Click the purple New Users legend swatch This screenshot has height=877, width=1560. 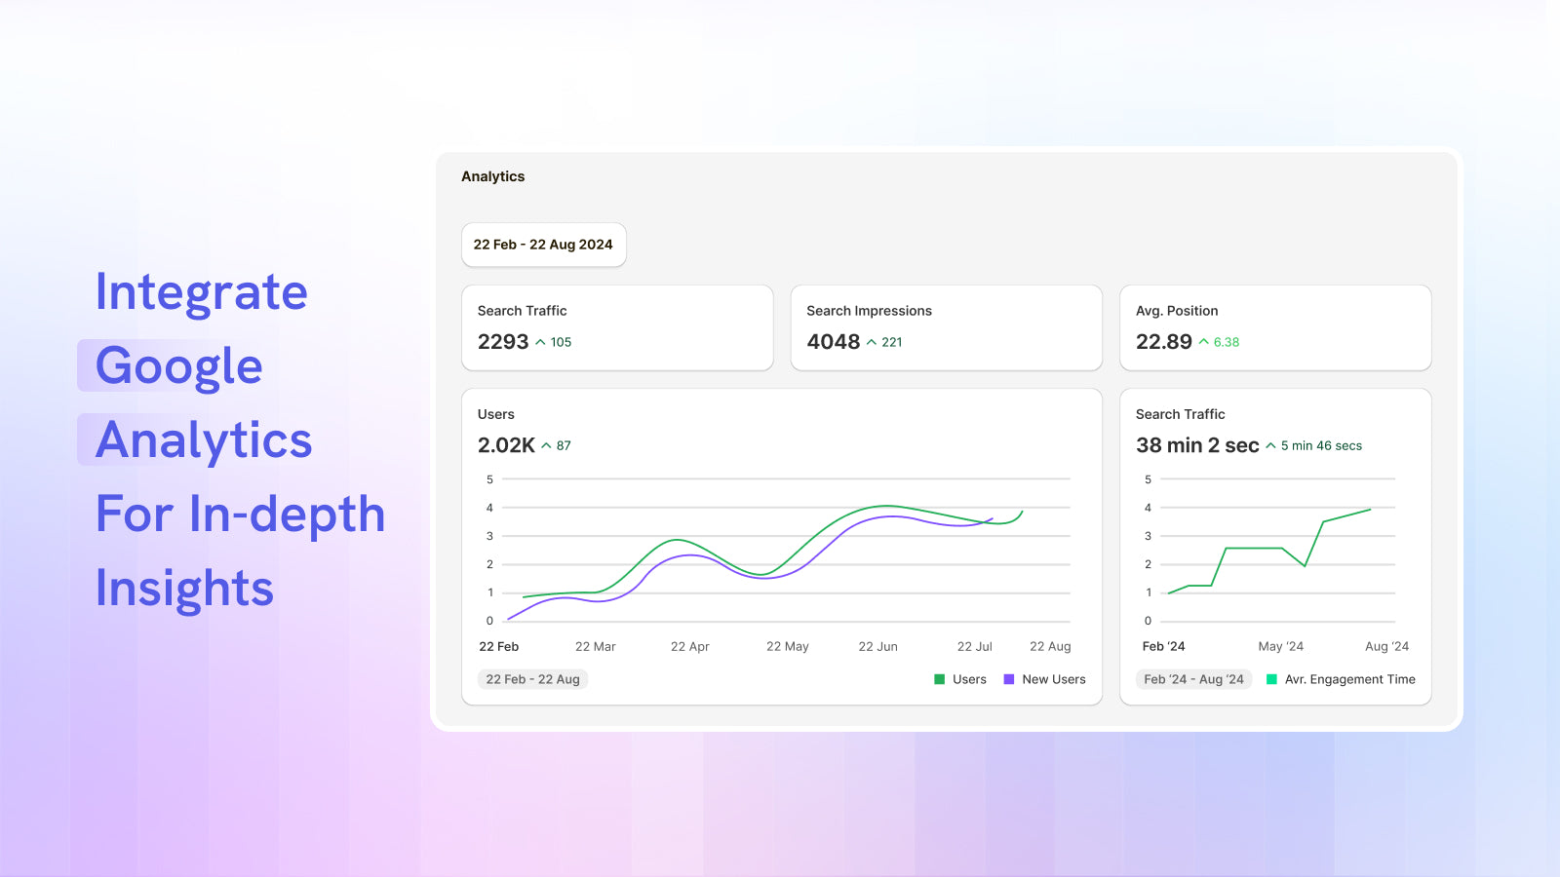1009,679
